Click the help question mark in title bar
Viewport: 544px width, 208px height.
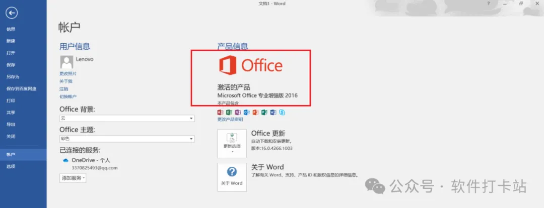[x=489, y=4]
